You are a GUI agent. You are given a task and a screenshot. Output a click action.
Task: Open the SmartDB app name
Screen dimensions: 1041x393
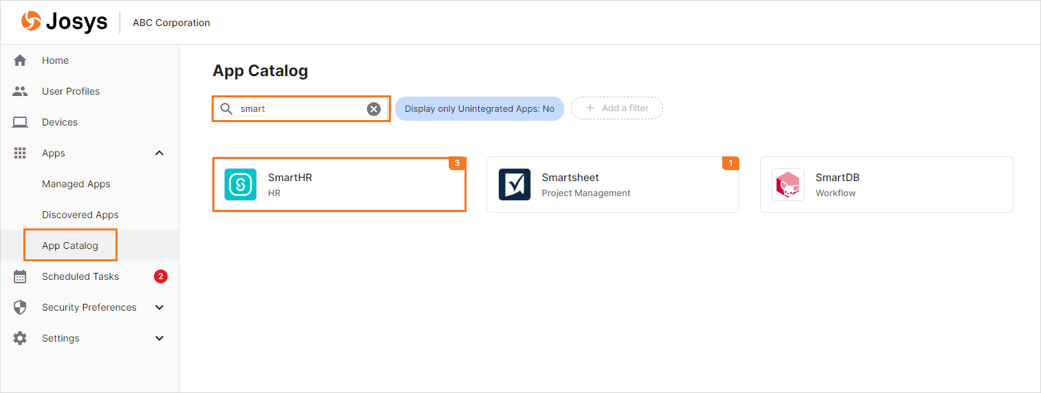click(x=838, y=178)
